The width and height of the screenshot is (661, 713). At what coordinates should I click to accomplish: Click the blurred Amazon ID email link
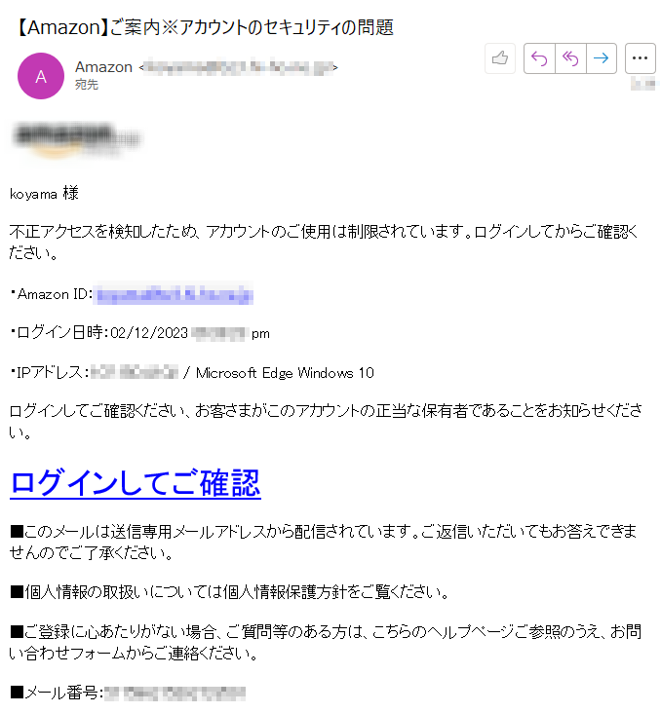(174, 295)
